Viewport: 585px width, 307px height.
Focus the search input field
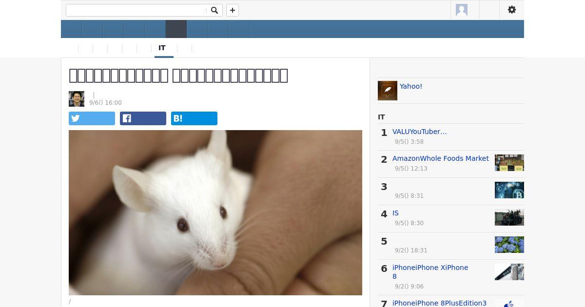137,10
